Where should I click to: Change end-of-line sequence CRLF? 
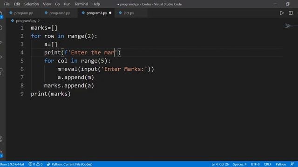pos(267,164)
